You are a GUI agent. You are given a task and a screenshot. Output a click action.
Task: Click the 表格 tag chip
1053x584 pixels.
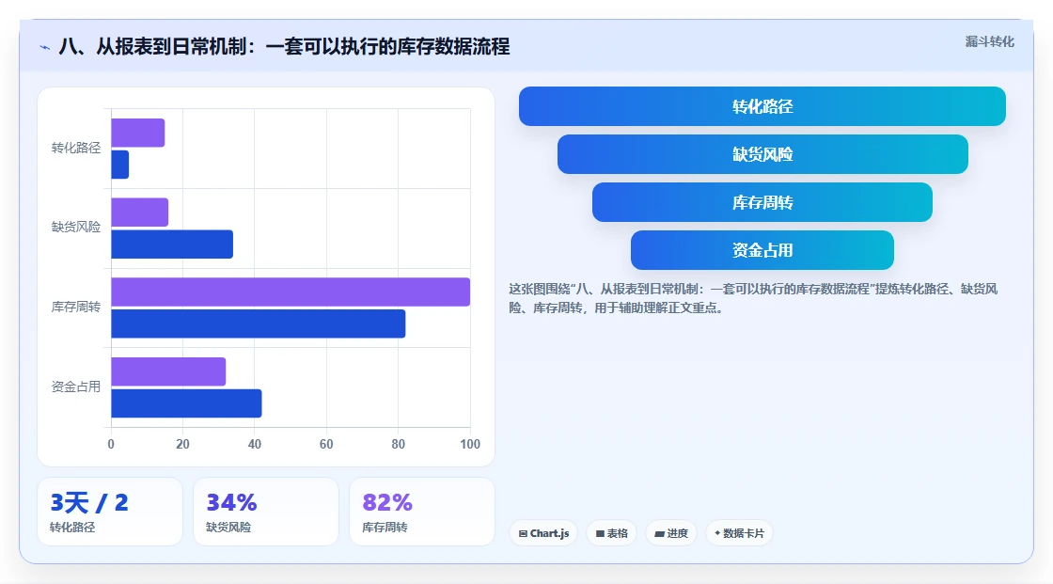click(x=611, y=533)
